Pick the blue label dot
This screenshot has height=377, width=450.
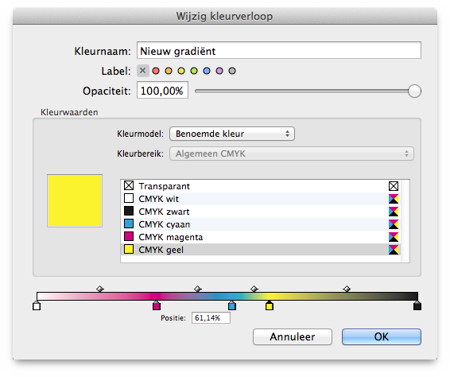pyautogui.click(x=207, y=71)
